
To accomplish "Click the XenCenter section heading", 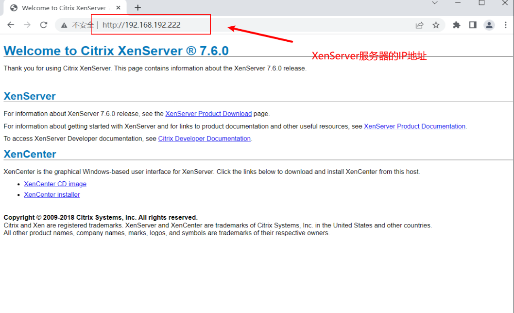I will 30,154.
